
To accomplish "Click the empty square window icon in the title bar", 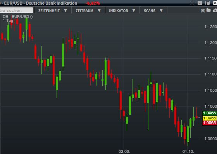I will click(x=192, y=3).
